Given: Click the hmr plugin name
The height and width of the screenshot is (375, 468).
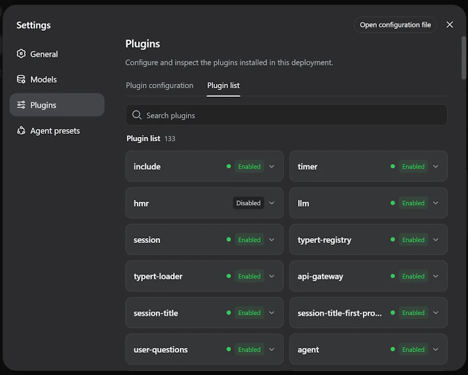Looking at the screenshot, I should pyautogui.click(x=141, y=204).
